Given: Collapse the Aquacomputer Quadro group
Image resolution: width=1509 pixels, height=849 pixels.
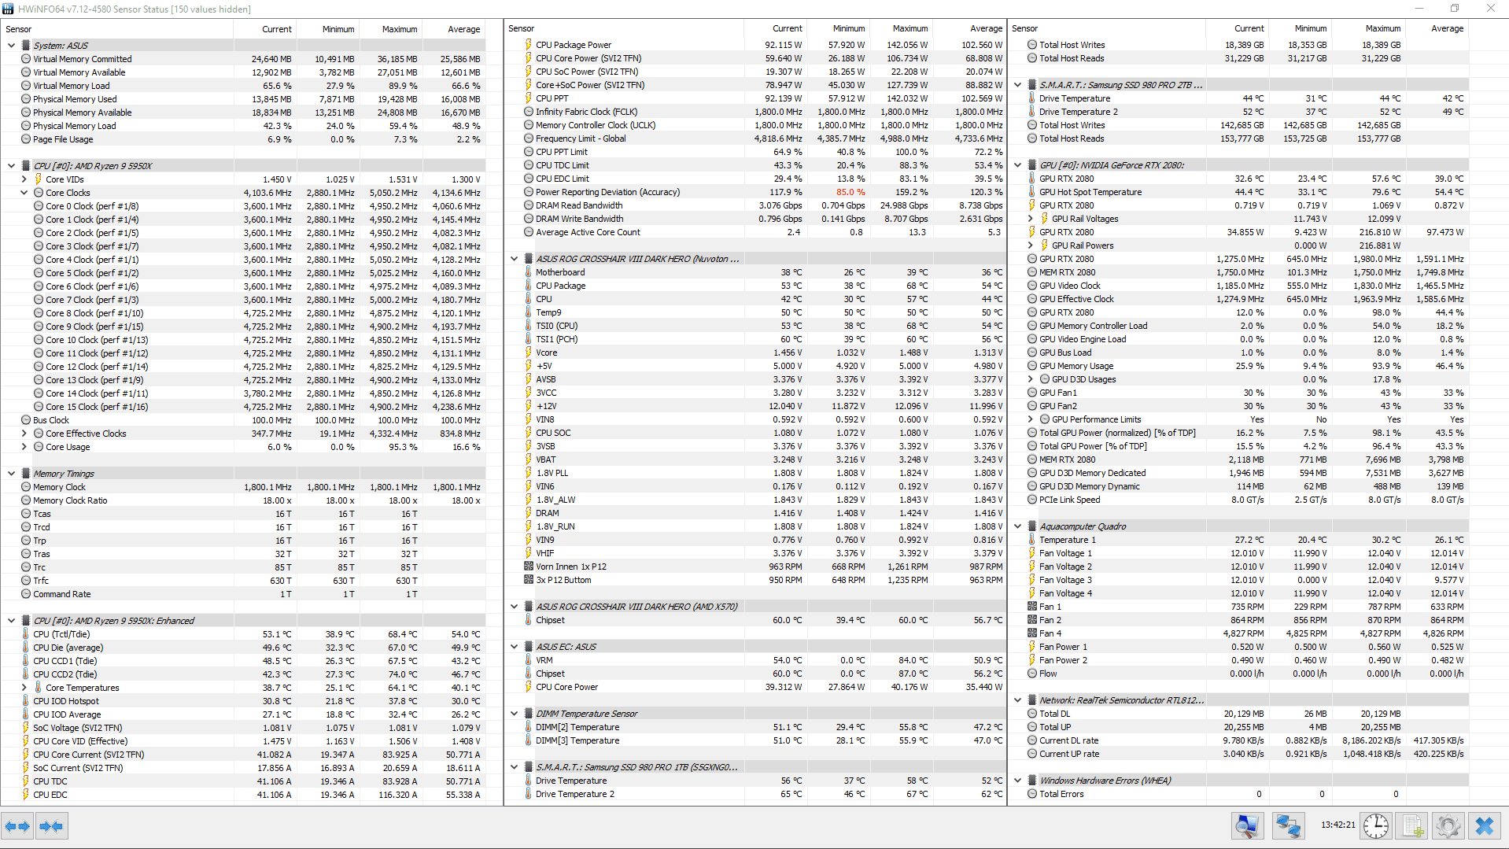Looking at the screenshot, I should pyautogui.click(x=1017, y=526).
